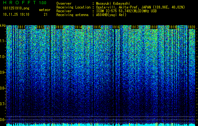
Task: Click the HROFFT title text
Action: click(20, 3)
